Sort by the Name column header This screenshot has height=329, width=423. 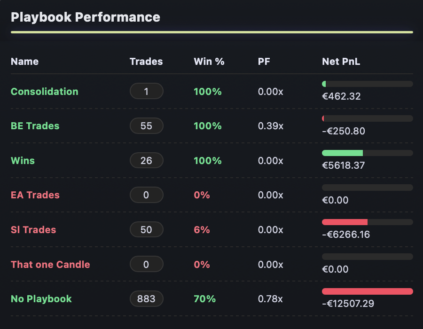point(24,61)
